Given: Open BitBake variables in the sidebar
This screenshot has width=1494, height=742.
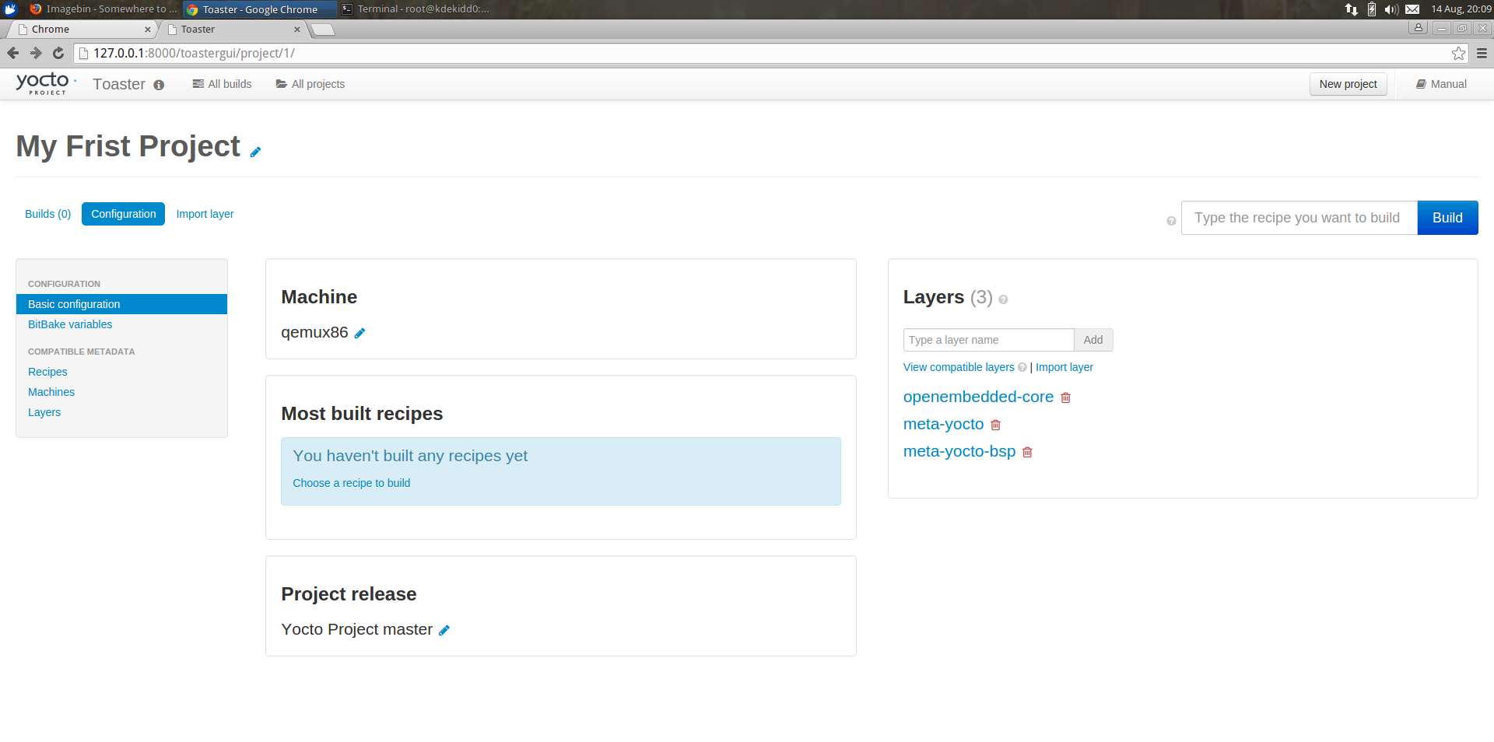Looking at the screenshot, I should 70,324.
